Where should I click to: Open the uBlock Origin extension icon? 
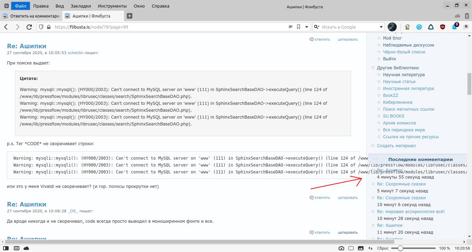[443, 27]
